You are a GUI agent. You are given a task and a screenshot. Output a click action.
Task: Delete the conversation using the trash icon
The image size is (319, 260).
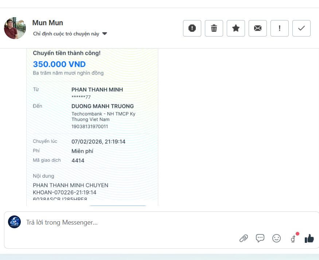pos(214,28)
